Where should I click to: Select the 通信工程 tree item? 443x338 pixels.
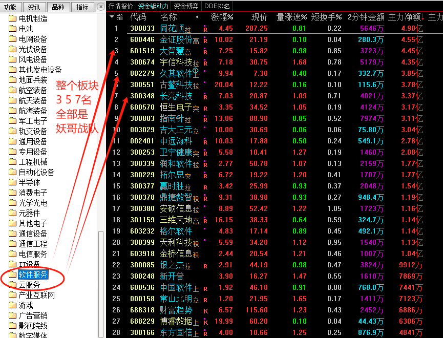pyautogui.click(x=33, y=244)
